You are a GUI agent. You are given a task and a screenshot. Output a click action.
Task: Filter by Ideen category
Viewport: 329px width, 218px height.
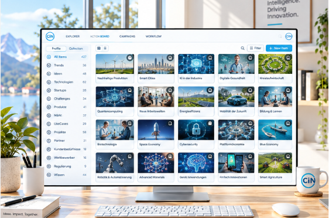(x=67, y=73)
